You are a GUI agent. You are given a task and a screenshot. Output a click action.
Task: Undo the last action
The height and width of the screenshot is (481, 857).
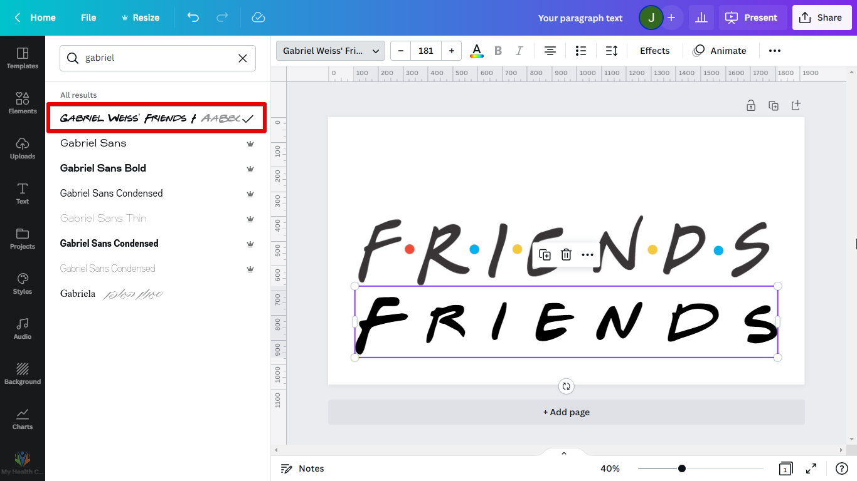193,18
